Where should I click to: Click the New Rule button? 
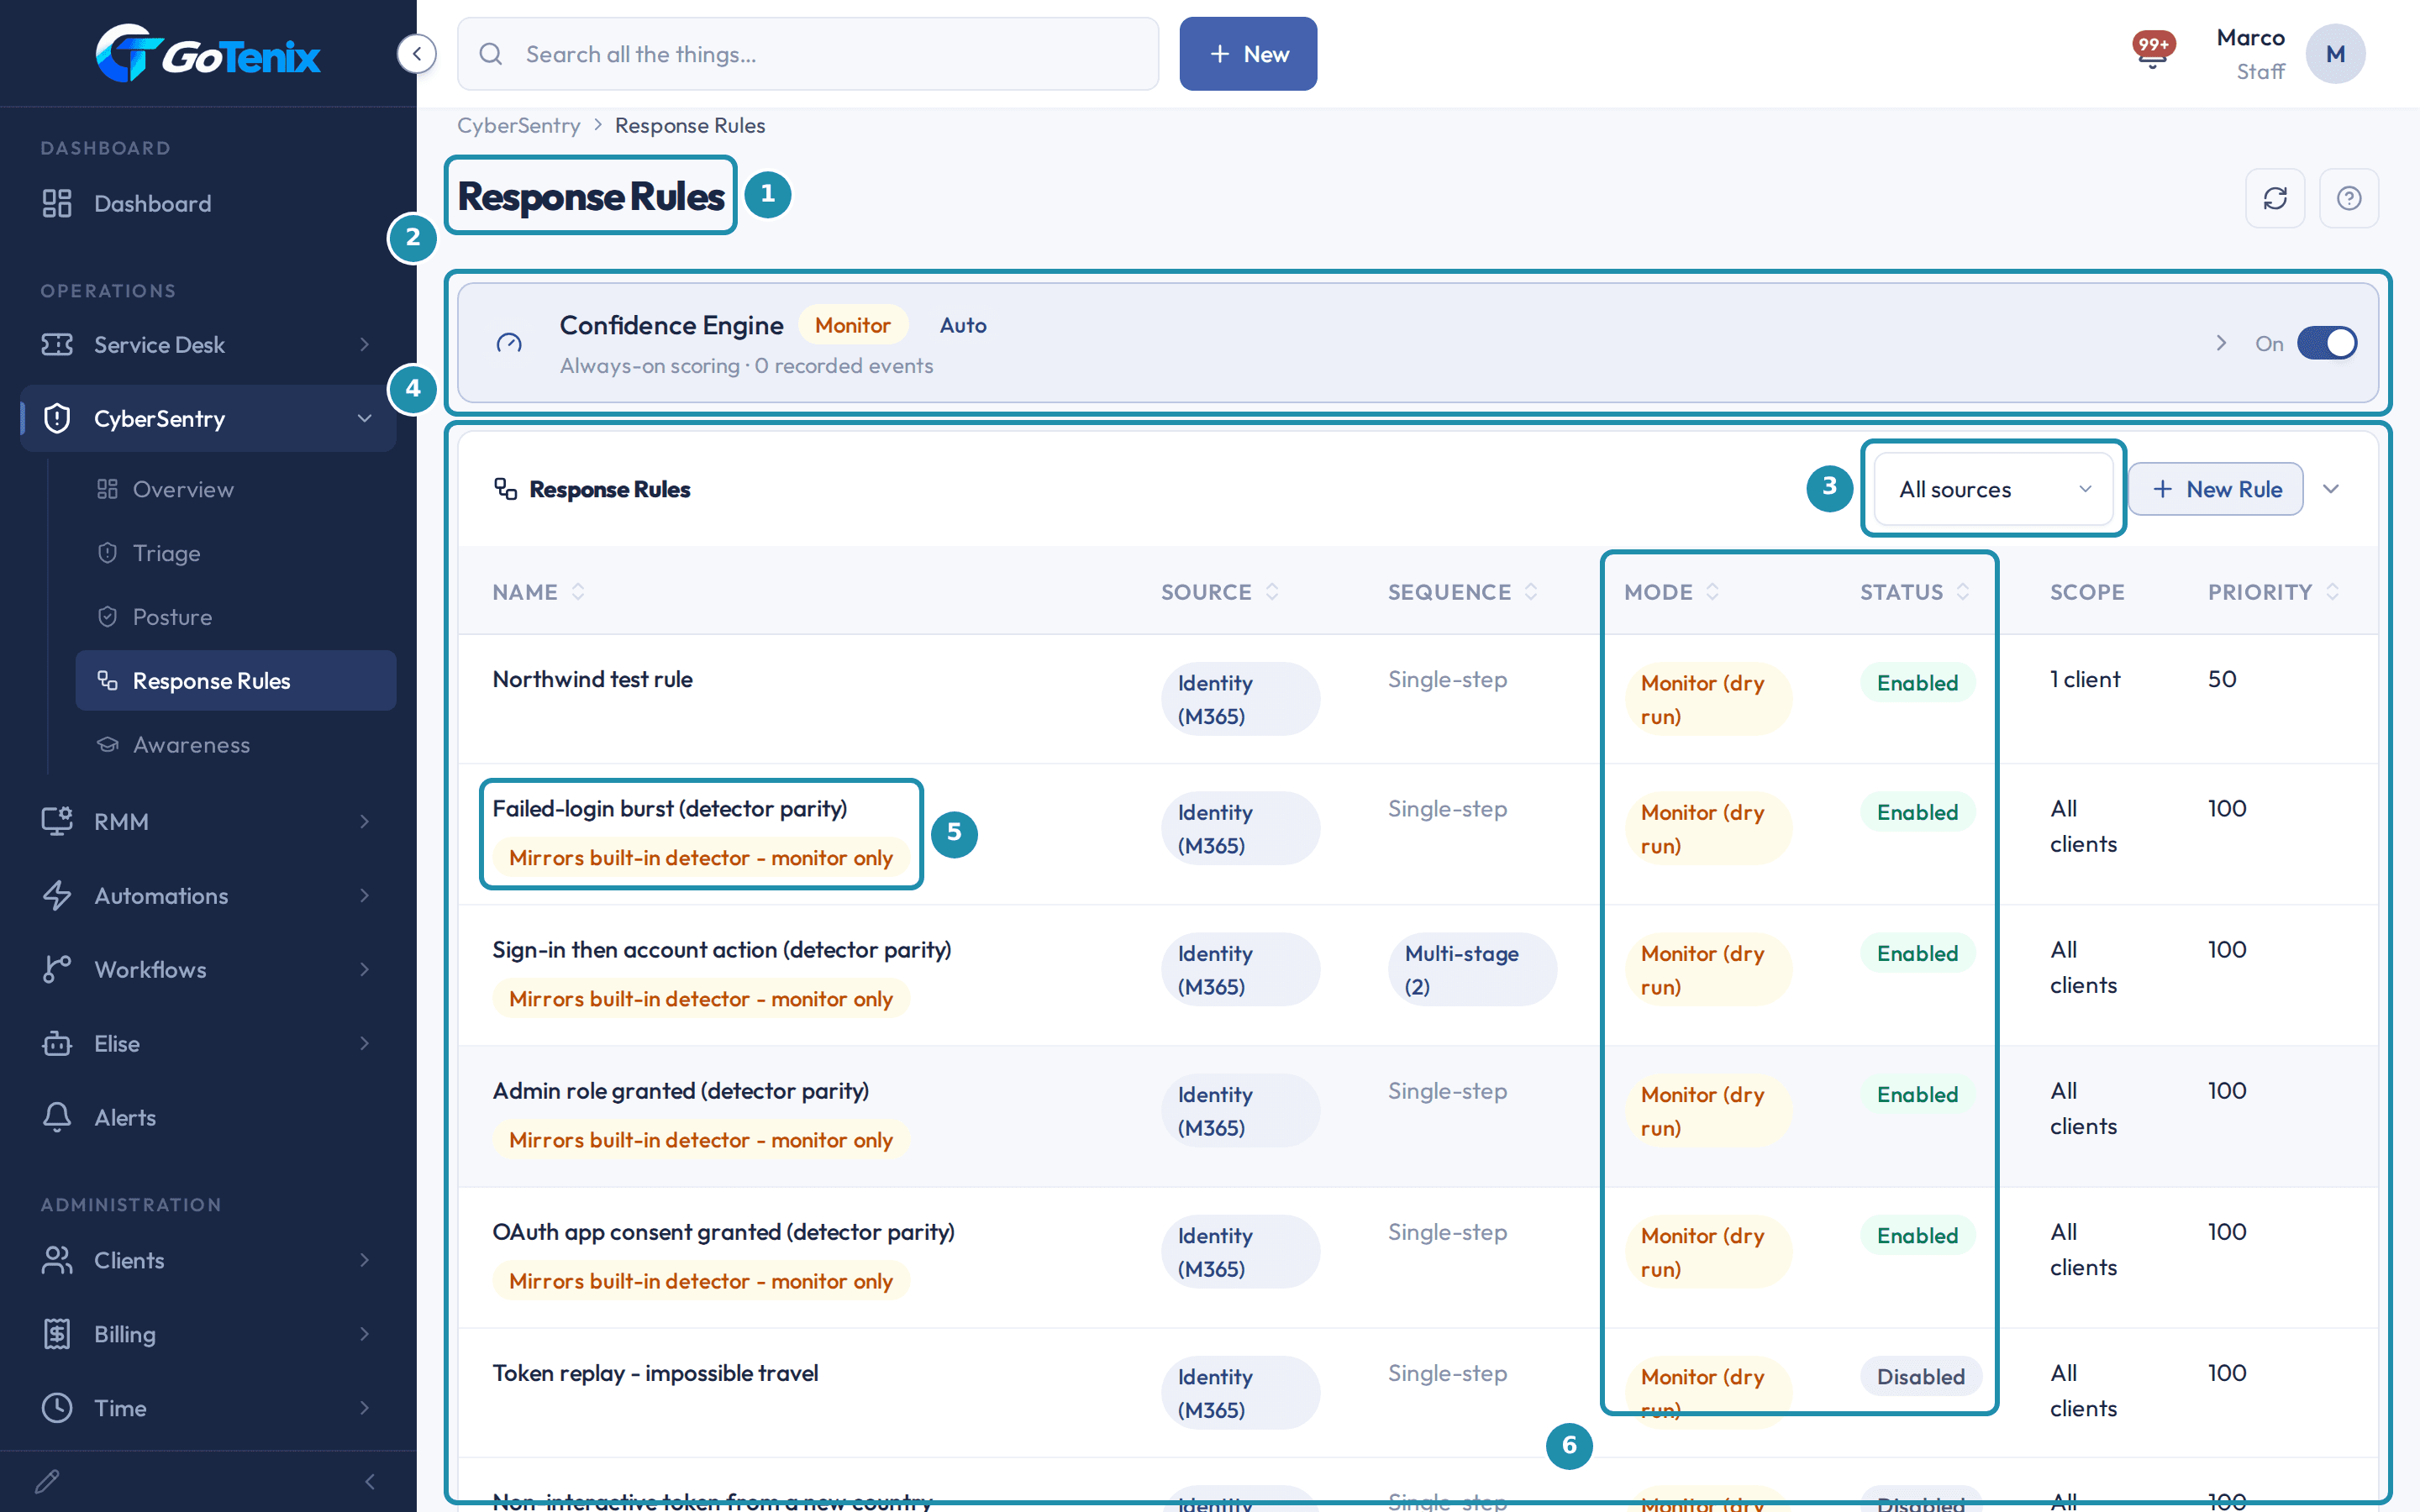coord(2216,489)
